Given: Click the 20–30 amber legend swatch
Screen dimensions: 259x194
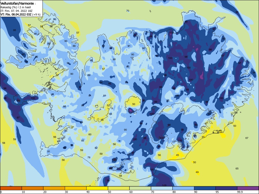Looking at the screenshot, I should tap(54, 188).
